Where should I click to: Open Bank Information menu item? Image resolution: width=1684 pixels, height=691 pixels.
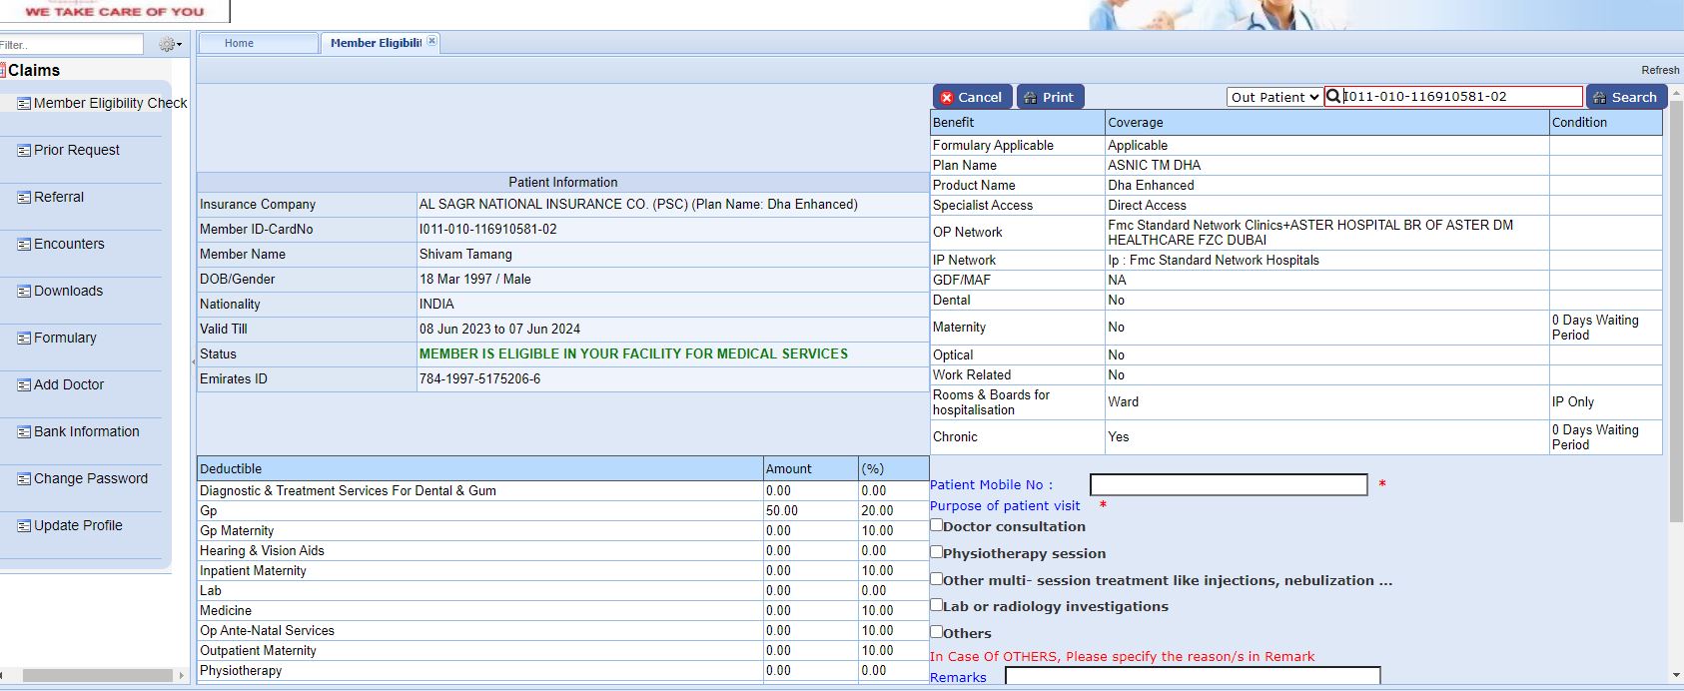(x=86, y=432)
